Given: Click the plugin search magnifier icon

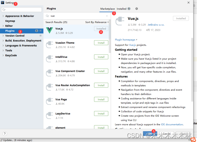Looking at the screenshot, I should pos(47,16).
